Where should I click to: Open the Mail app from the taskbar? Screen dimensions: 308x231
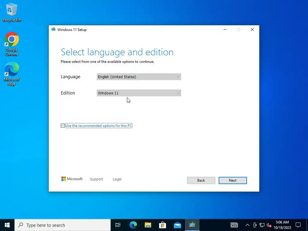(x=177, y=225)
